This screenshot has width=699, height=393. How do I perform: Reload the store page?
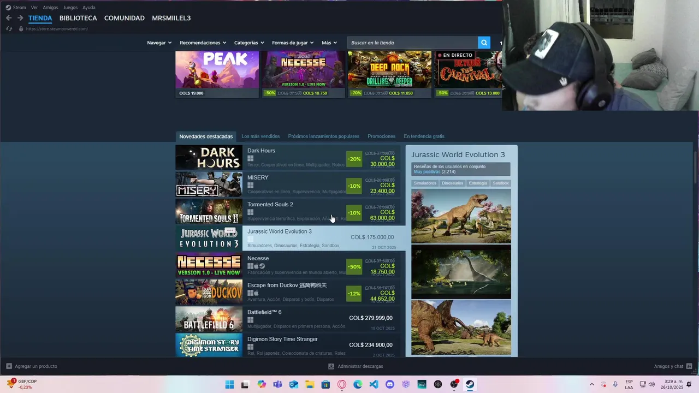point(9,29)
